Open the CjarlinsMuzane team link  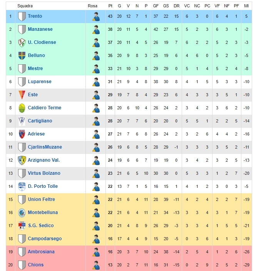[45, 147]
